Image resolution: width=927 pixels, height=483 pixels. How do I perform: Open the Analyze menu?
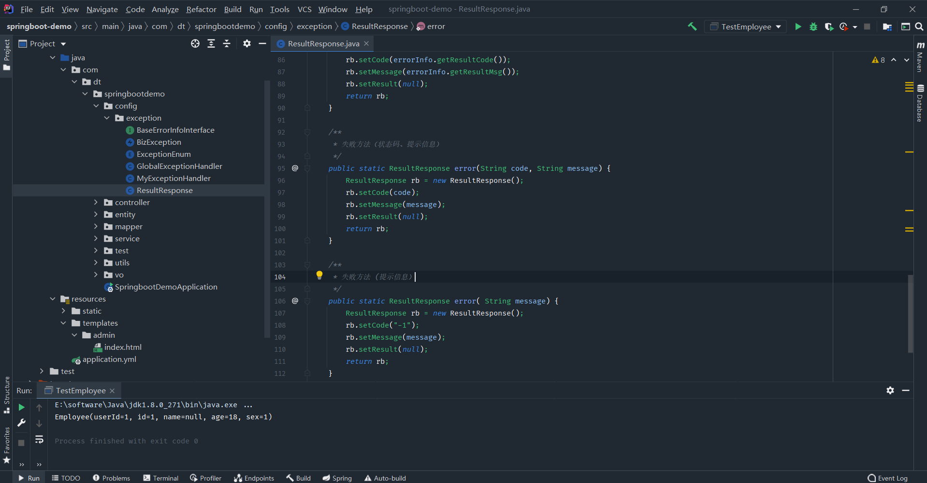(x=165, y=9)
